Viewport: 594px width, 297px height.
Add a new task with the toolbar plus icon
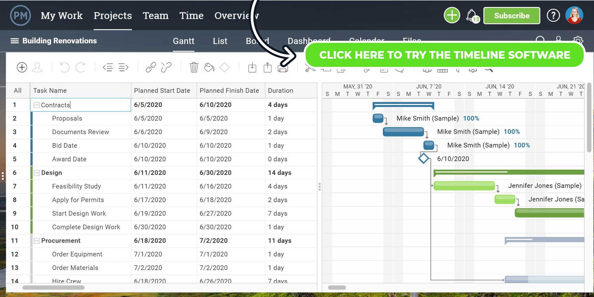22,67
